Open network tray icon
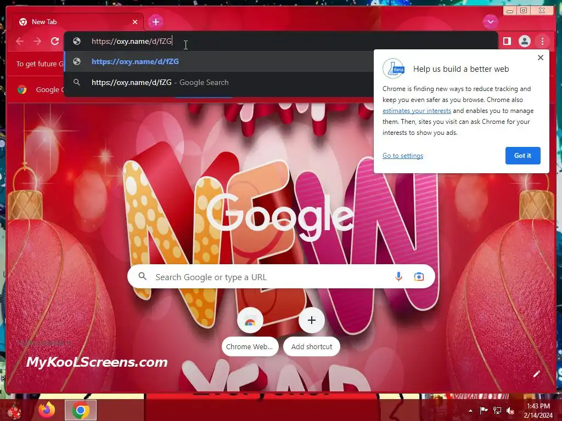562x421 pixels. coord(497,410)
